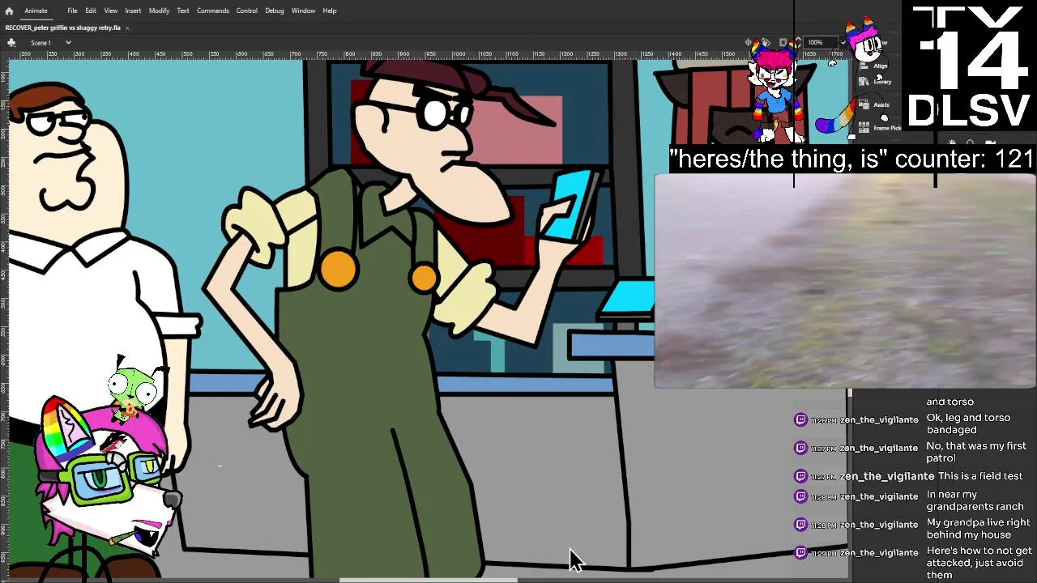Click the blue phone in Shaggy's hand
1037x583 pixels.
coord(572,204)
